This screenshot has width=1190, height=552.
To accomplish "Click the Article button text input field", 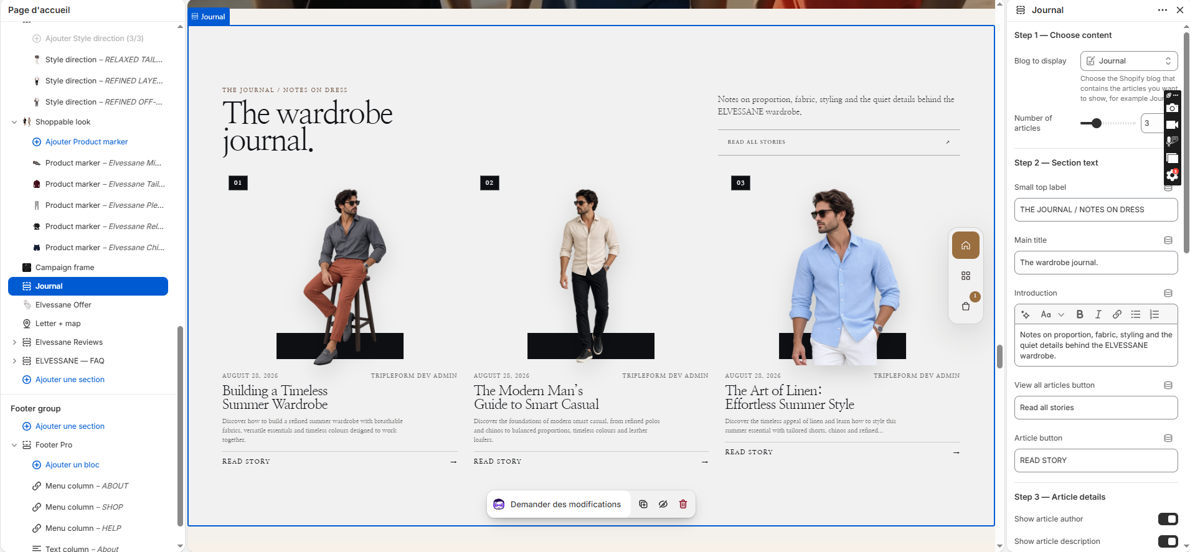I will coord(1096,461).
